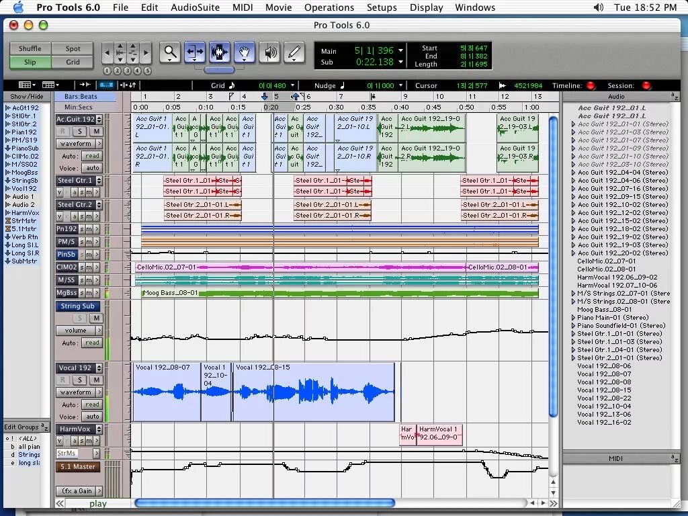
Task: Mute the Ac.Guit.192 track
Action: pos(97,131)
